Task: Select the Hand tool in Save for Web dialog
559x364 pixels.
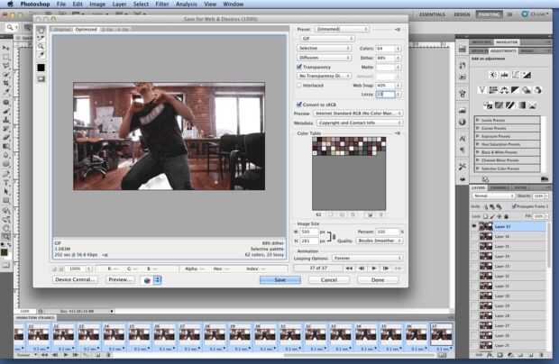Action: tap(41, 31)
